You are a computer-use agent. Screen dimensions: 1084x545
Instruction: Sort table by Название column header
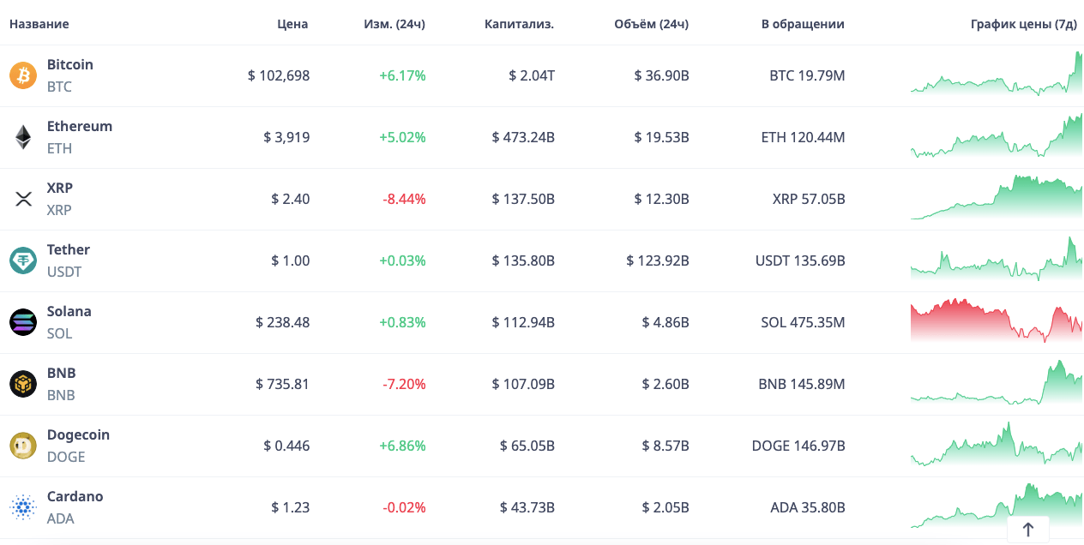coord(39,24)
